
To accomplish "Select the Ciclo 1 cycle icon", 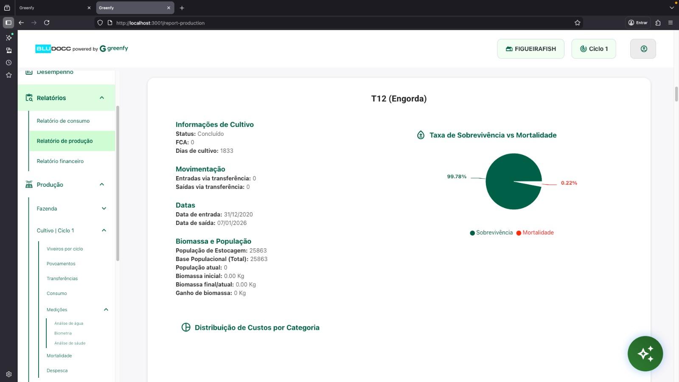I will [583, 48].
